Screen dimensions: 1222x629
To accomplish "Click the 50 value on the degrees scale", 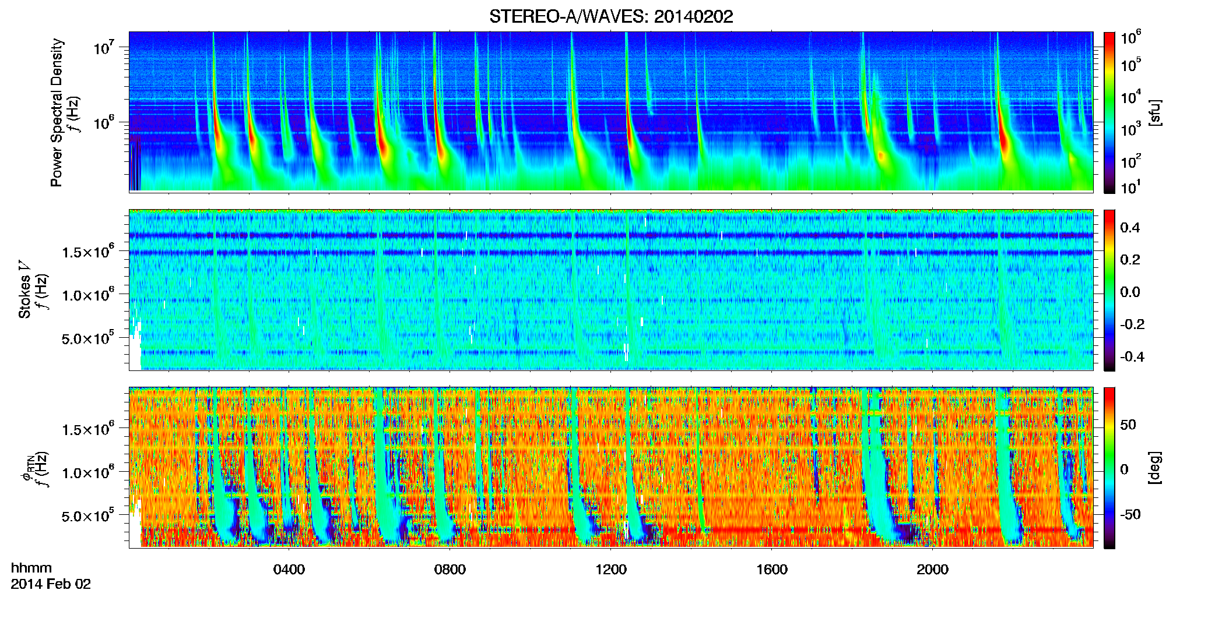I will coord(1128,425).
